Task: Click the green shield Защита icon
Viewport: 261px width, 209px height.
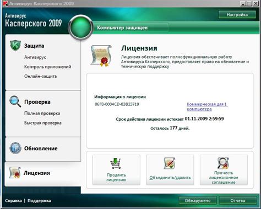Action: pos(15,46)
